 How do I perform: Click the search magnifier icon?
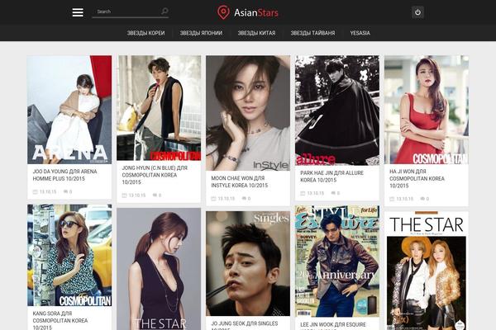tap(165, 12)
